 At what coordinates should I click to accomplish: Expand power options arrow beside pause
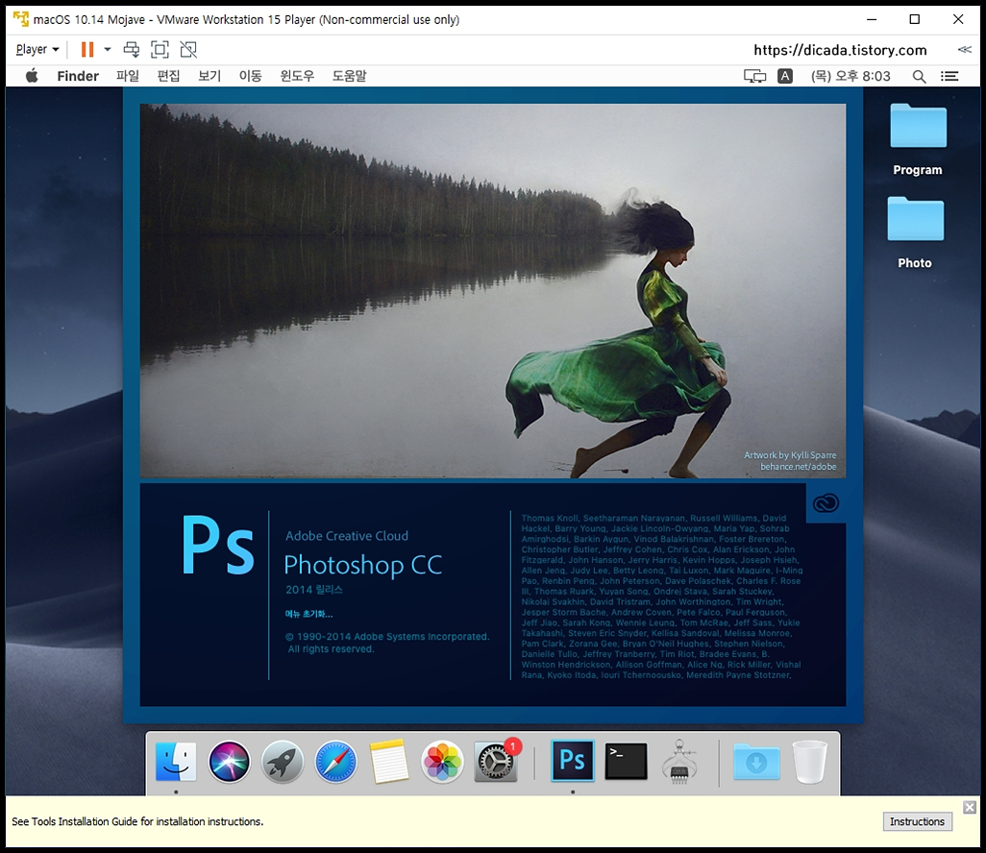click(108, 49)
